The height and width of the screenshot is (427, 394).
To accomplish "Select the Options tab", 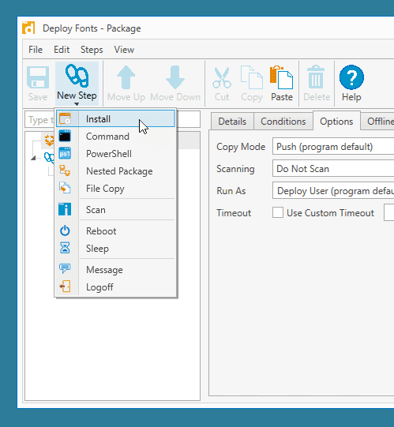I will [x=336, y=122].
